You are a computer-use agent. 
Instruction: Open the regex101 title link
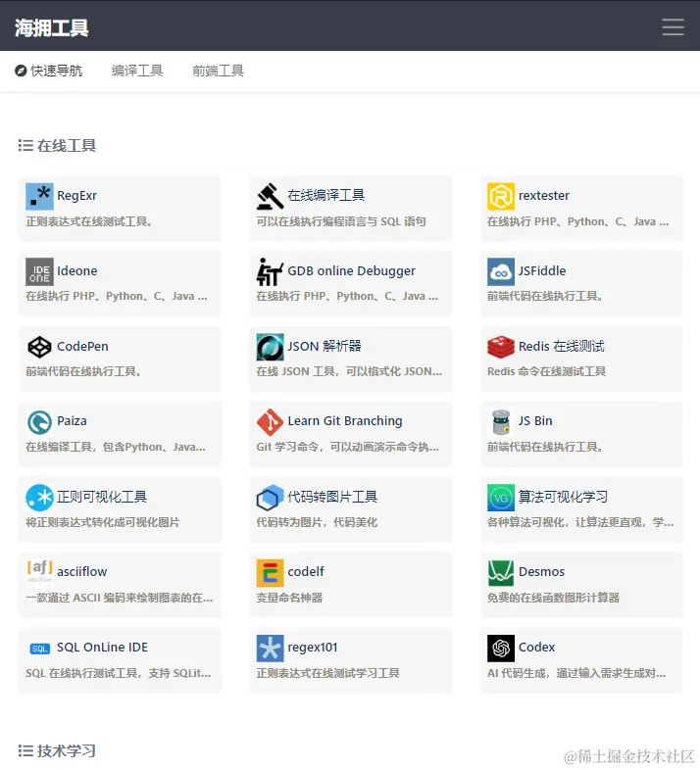click(x=313, y=648)
